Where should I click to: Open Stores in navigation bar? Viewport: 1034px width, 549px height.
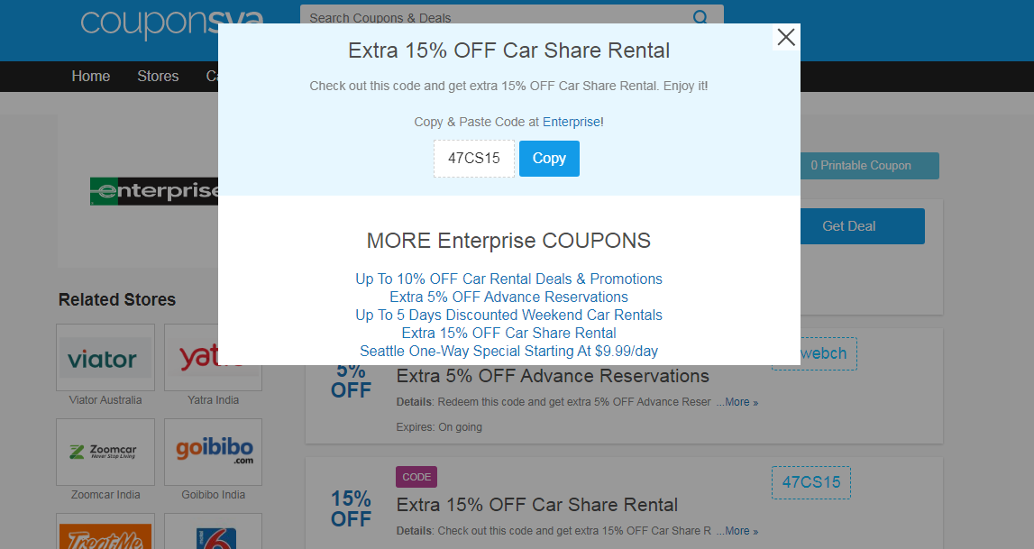click(158, 77)
